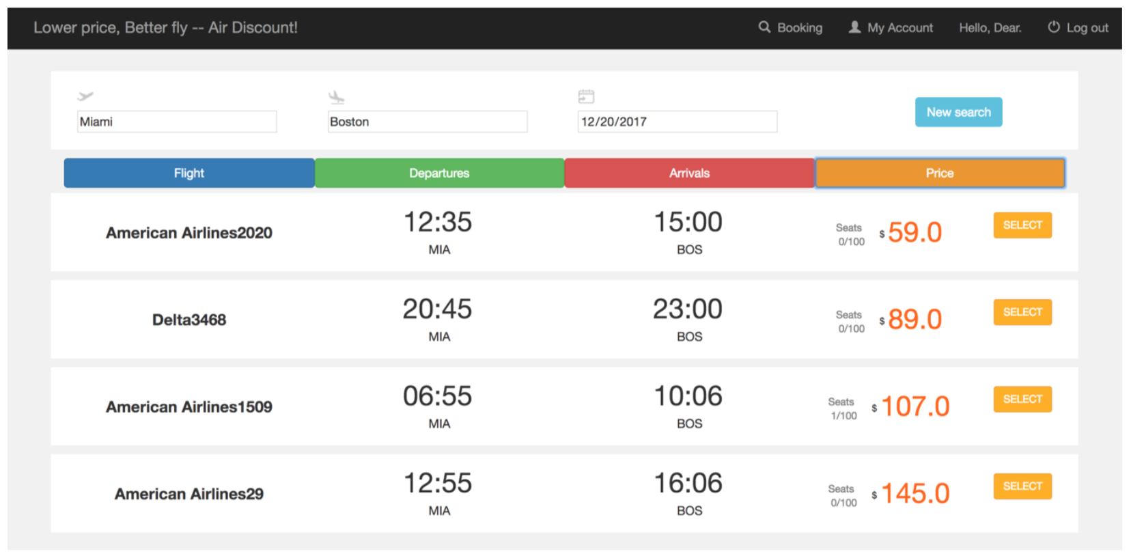Click the American Airlines1509 flight name
This screenshot has height=556, width=1131.
click(189, 407)
